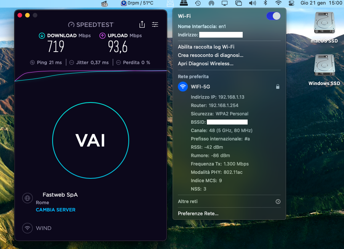
Task: Click the Frequenza Tx: 1.300 Mbps text
Action: pyautogui.click(x=219, y=164)
